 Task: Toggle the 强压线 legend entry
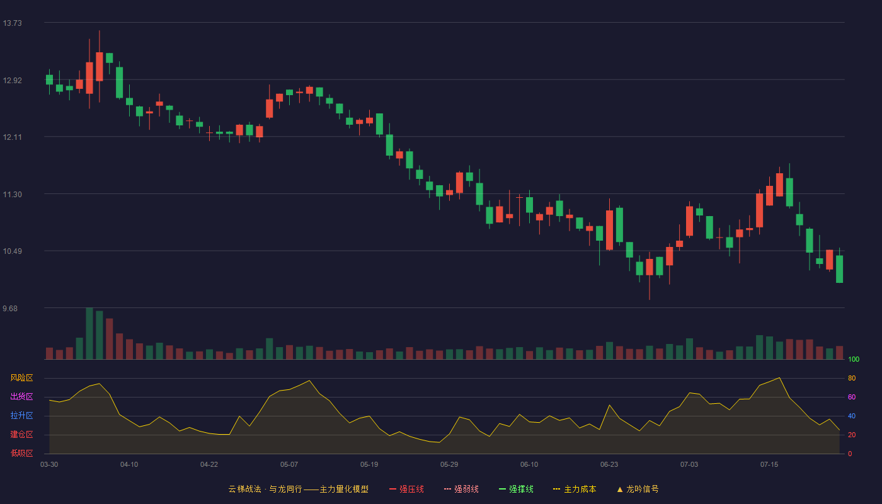coord(406,489)
